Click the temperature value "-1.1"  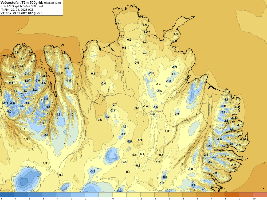point(239,125)
